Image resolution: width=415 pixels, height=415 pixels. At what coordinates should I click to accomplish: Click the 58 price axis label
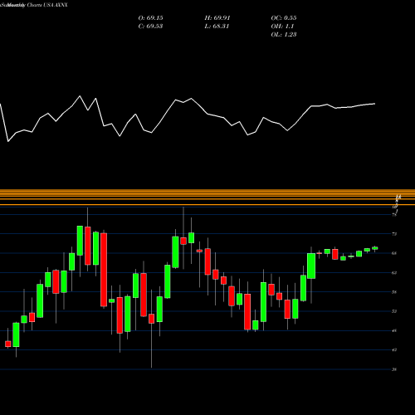click(394, 292)
